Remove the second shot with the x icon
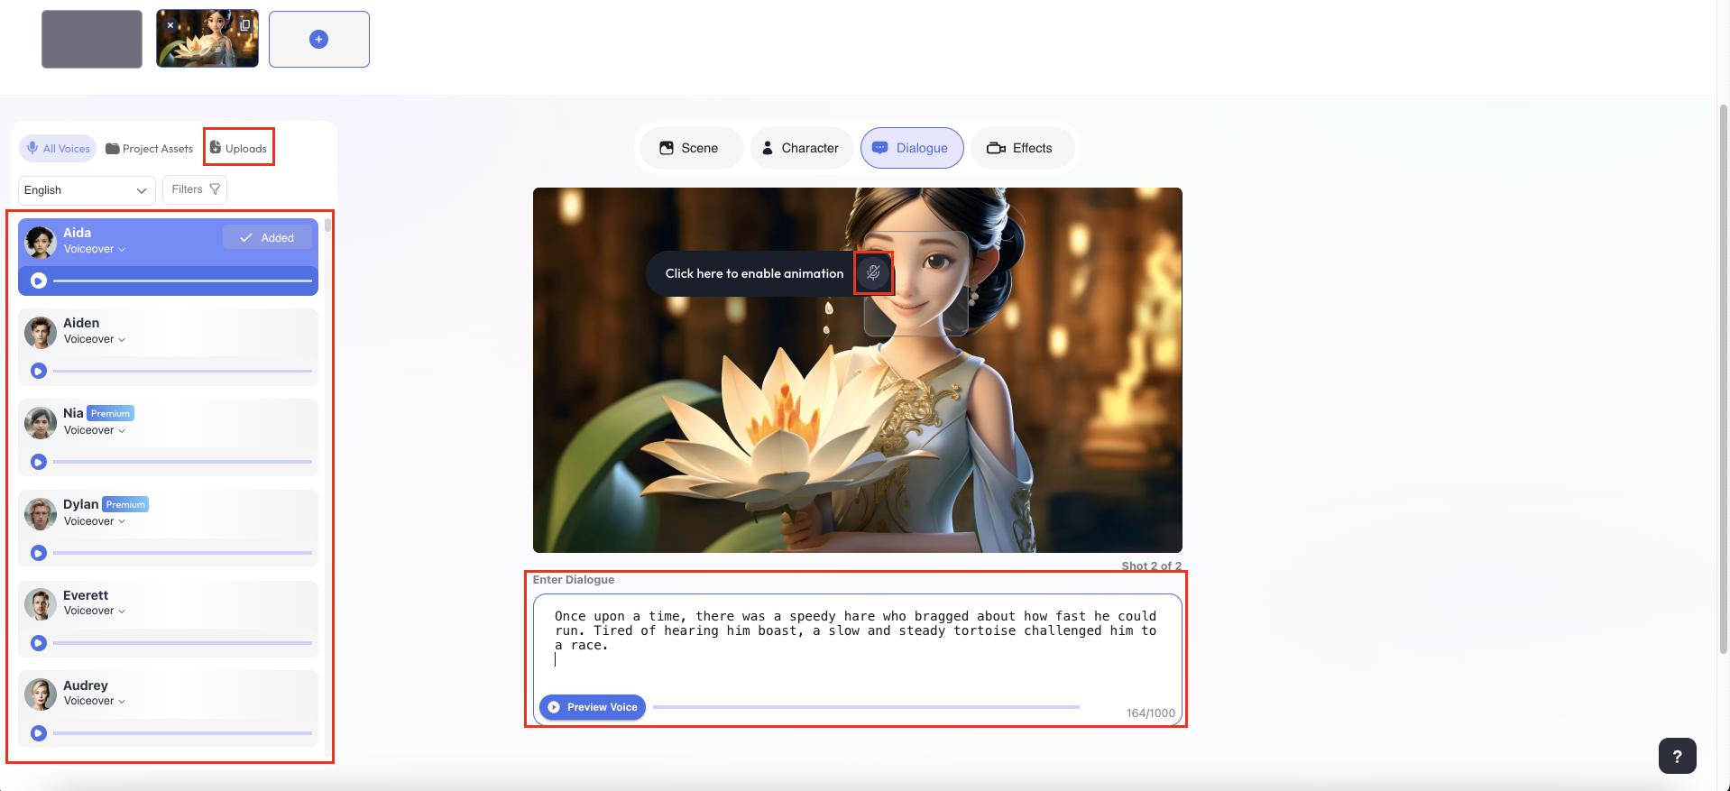The image size is (1730, 791). pos(170,25)
